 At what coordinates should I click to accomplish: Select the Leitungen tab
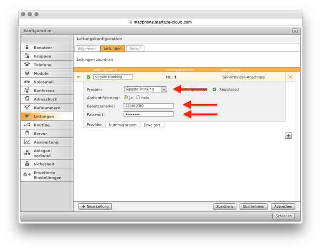pos(112,48)
